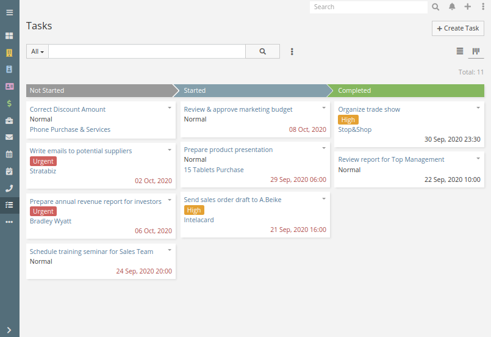Open dropdown on Correct Discount Amount card

[170, 108]
